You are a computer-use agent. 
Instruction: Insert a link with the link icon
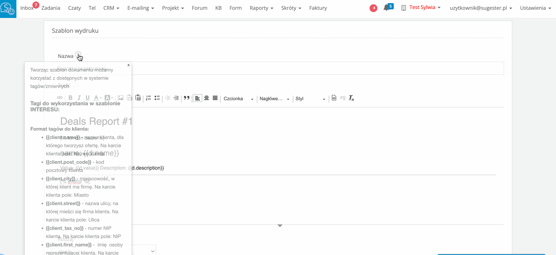60,98
